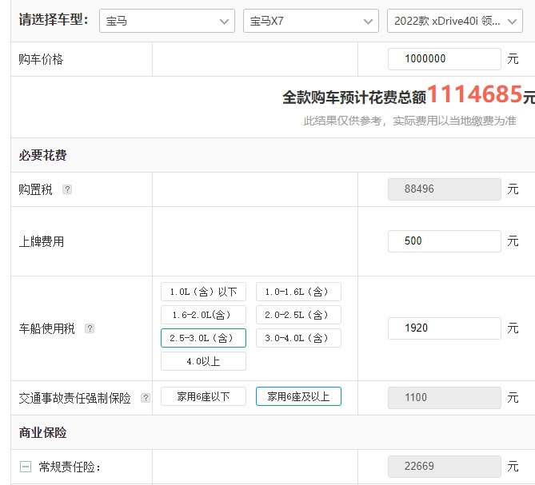The height and width of the screenshot is (485, 535).
Task: Select 2.5-3.0L(含) displacement option
Action: 203,338
